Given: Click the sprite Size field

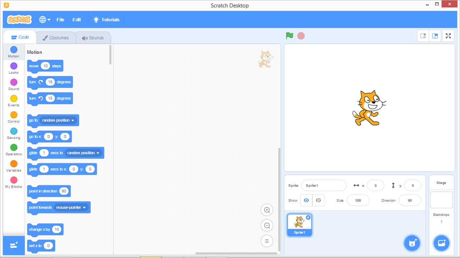Looking at the screenshot, I should (x=358, y=200).
